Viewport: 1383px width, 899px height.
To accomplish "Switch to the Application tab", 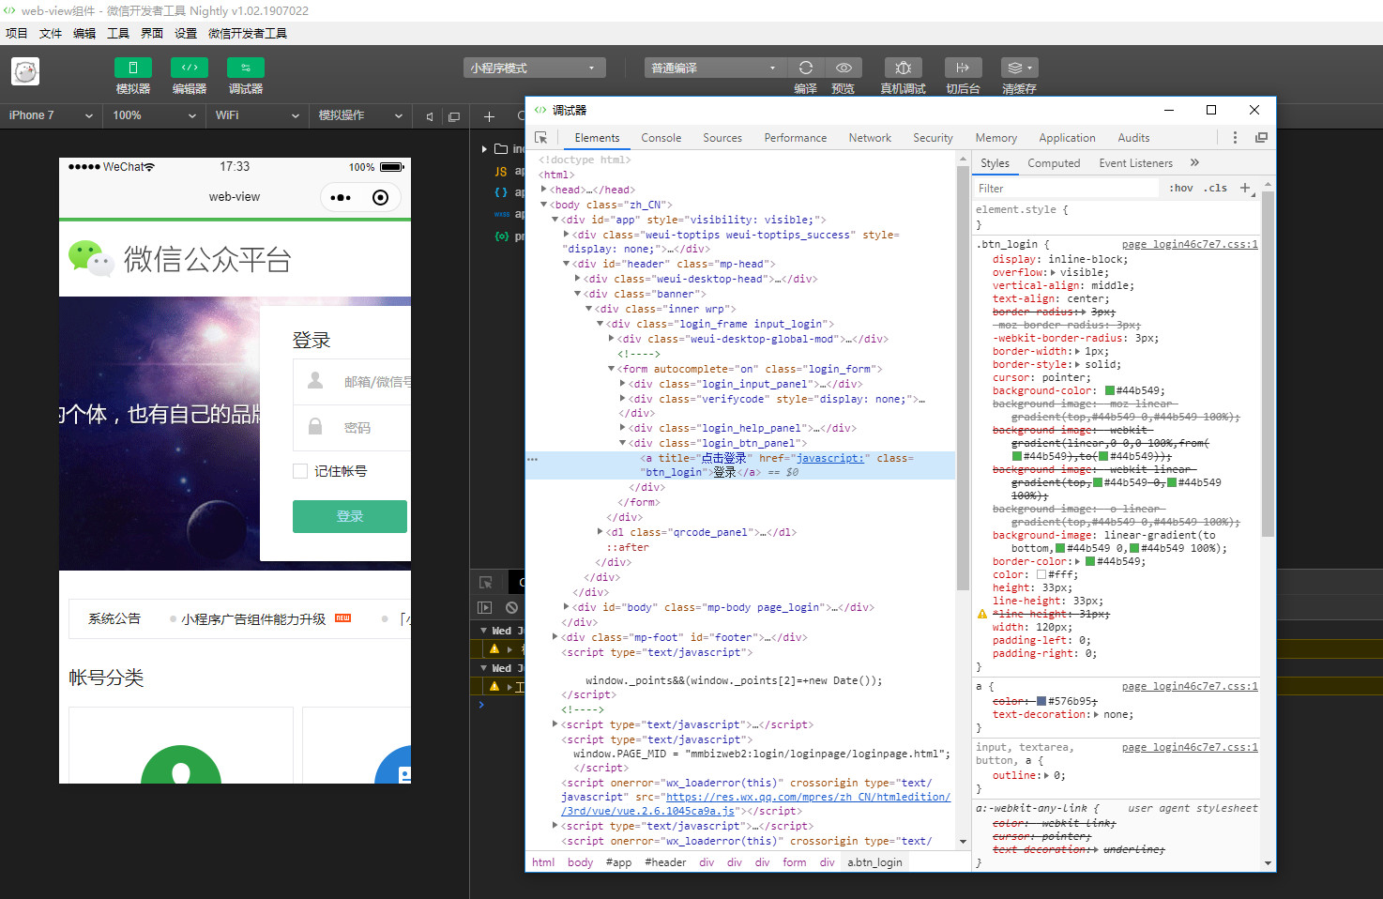I will pos(1067,138).
